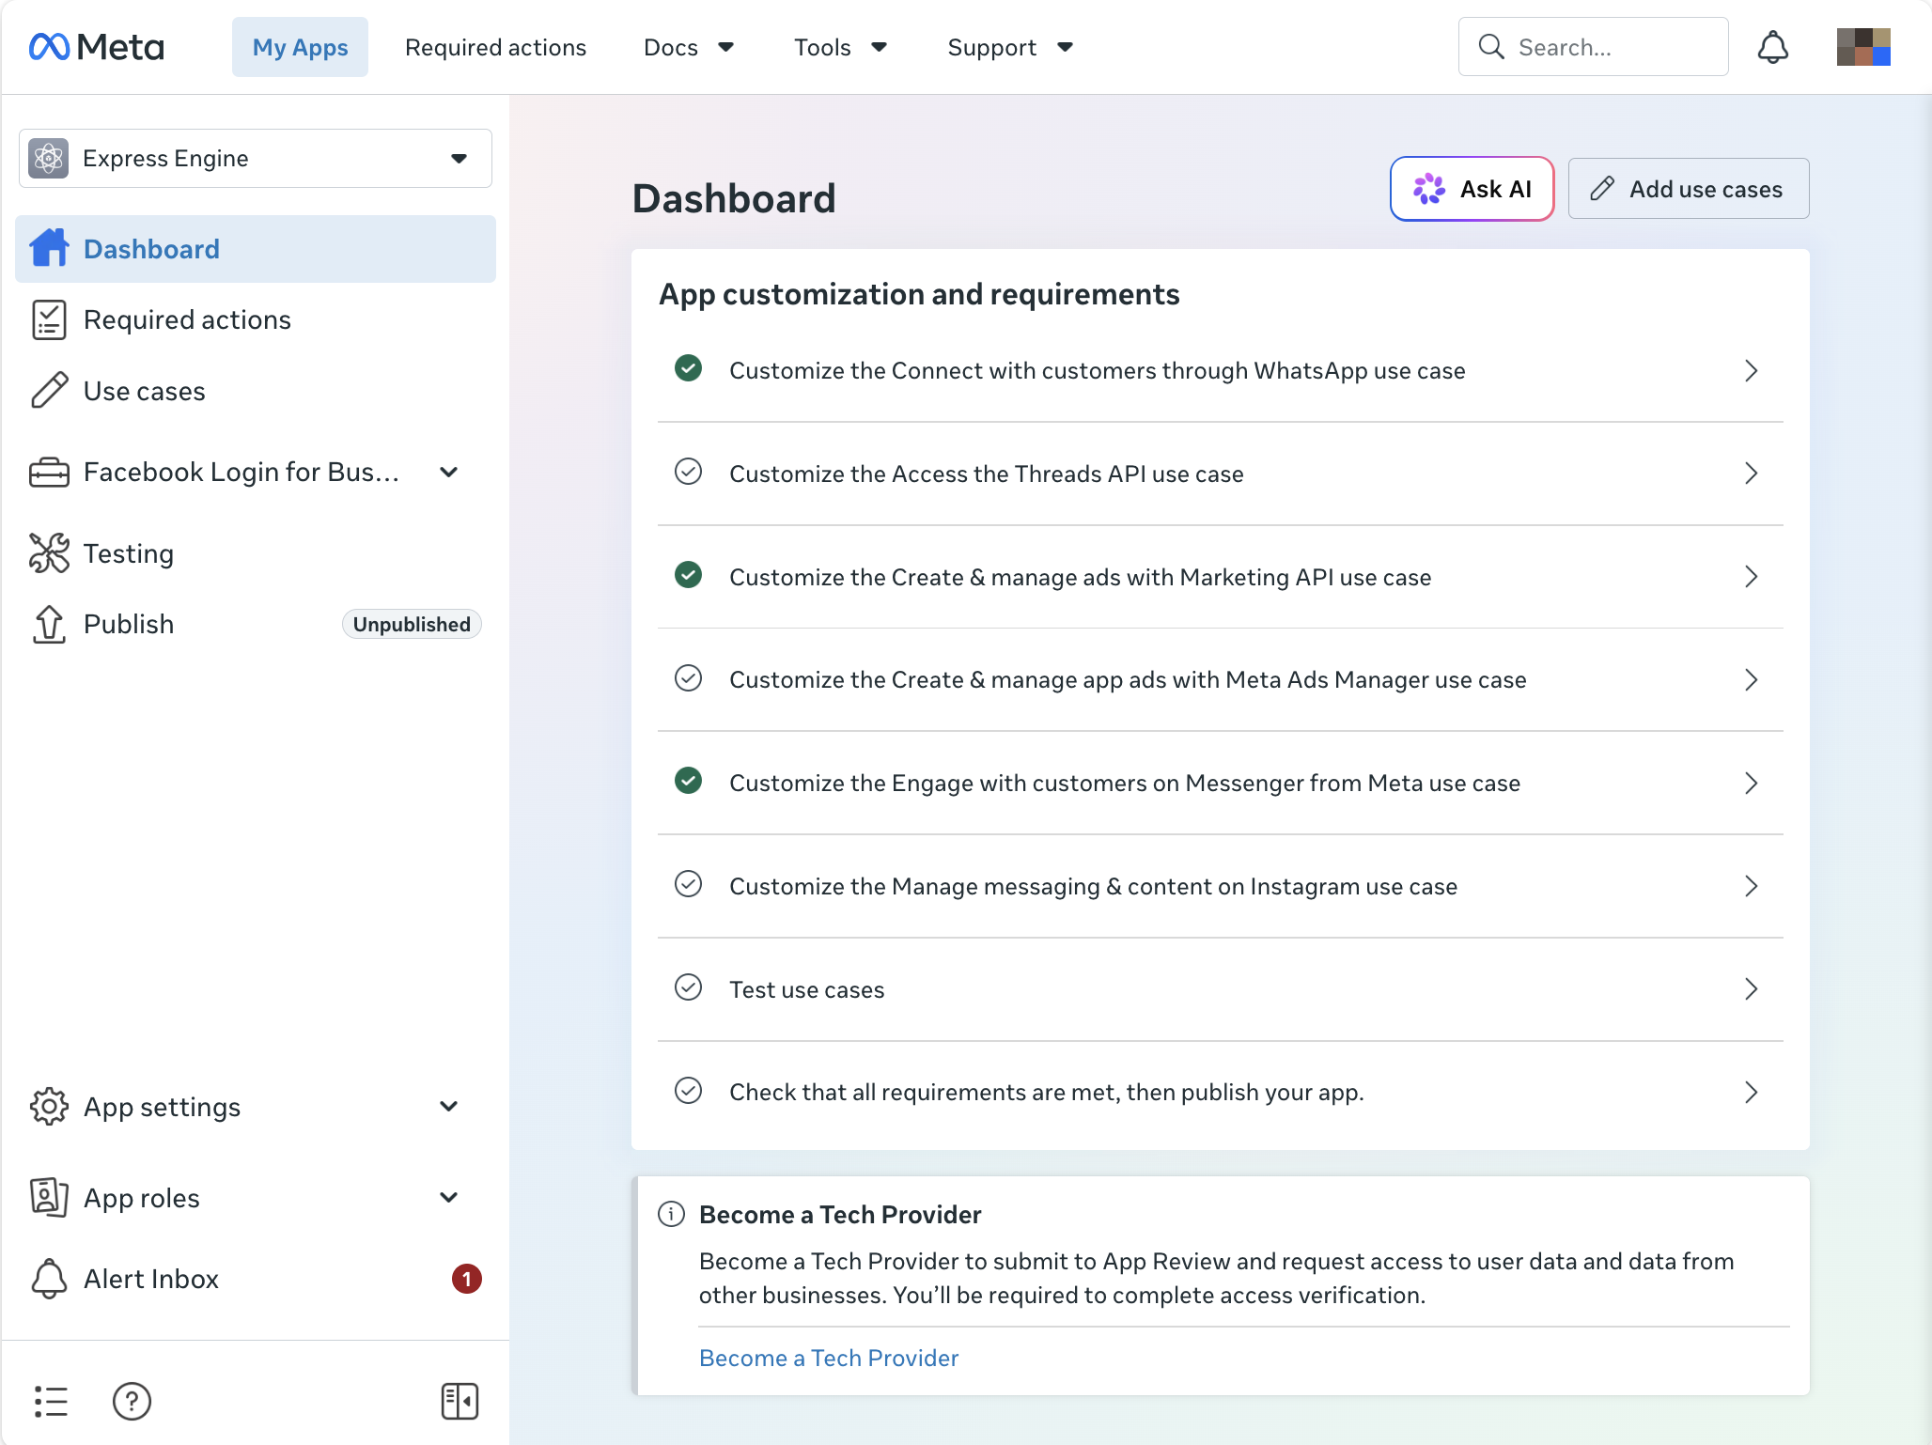Viewport: 1932px width, 1445px height.
Task: Click the Unpublished status badge
Action: pos(412,624)
